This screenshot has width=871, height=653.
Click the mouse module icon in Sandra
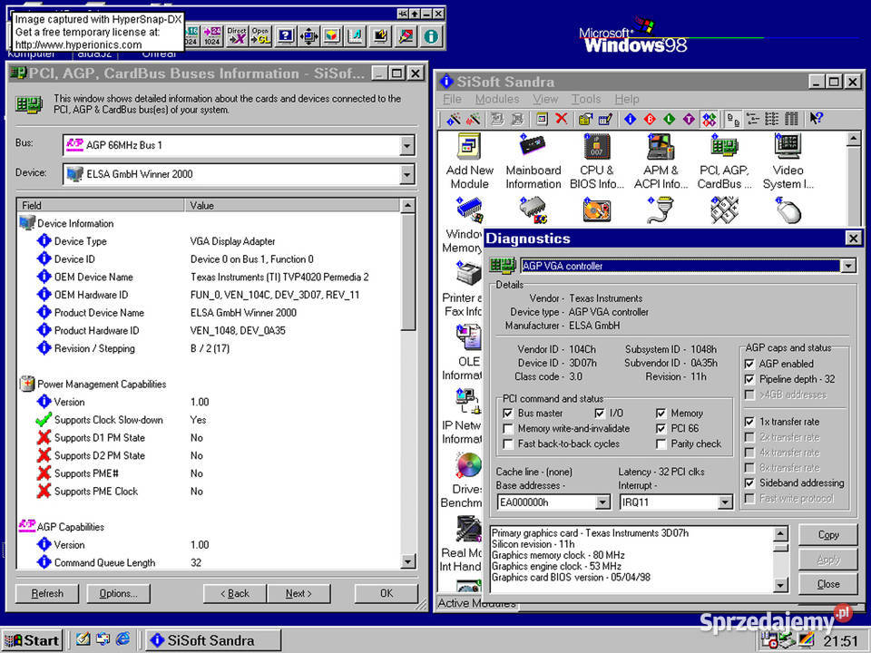[x=788, y=211]
